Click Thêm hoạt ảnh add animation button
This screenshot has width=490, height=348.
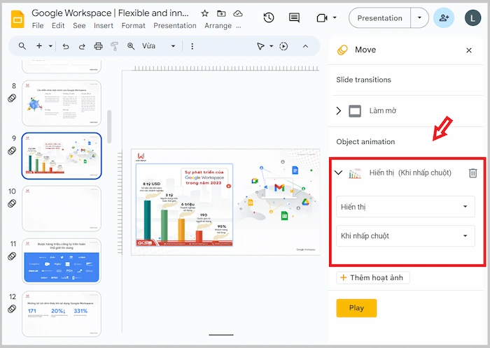[x=373, y=277]
